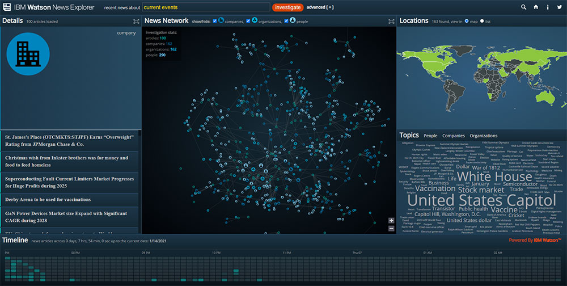Select 'Transistor' in the topic cloud
The image size is (567, 286).
(443, 208)
